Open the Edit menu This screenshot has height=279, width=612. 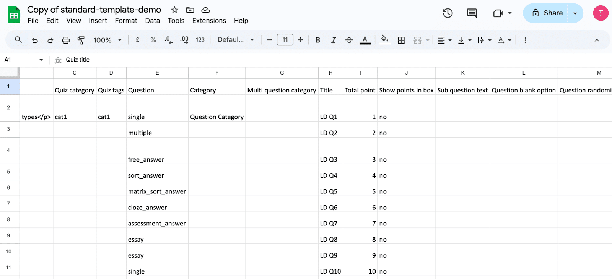[52, 21]
